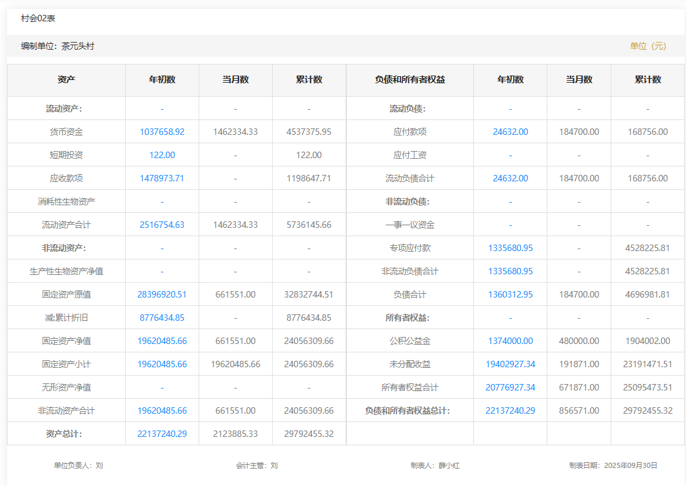The width and height of the screenshot is (686, 486).
Task: Open the 负债和所有者权益总计 opening balance link
Action: (510, 410)
